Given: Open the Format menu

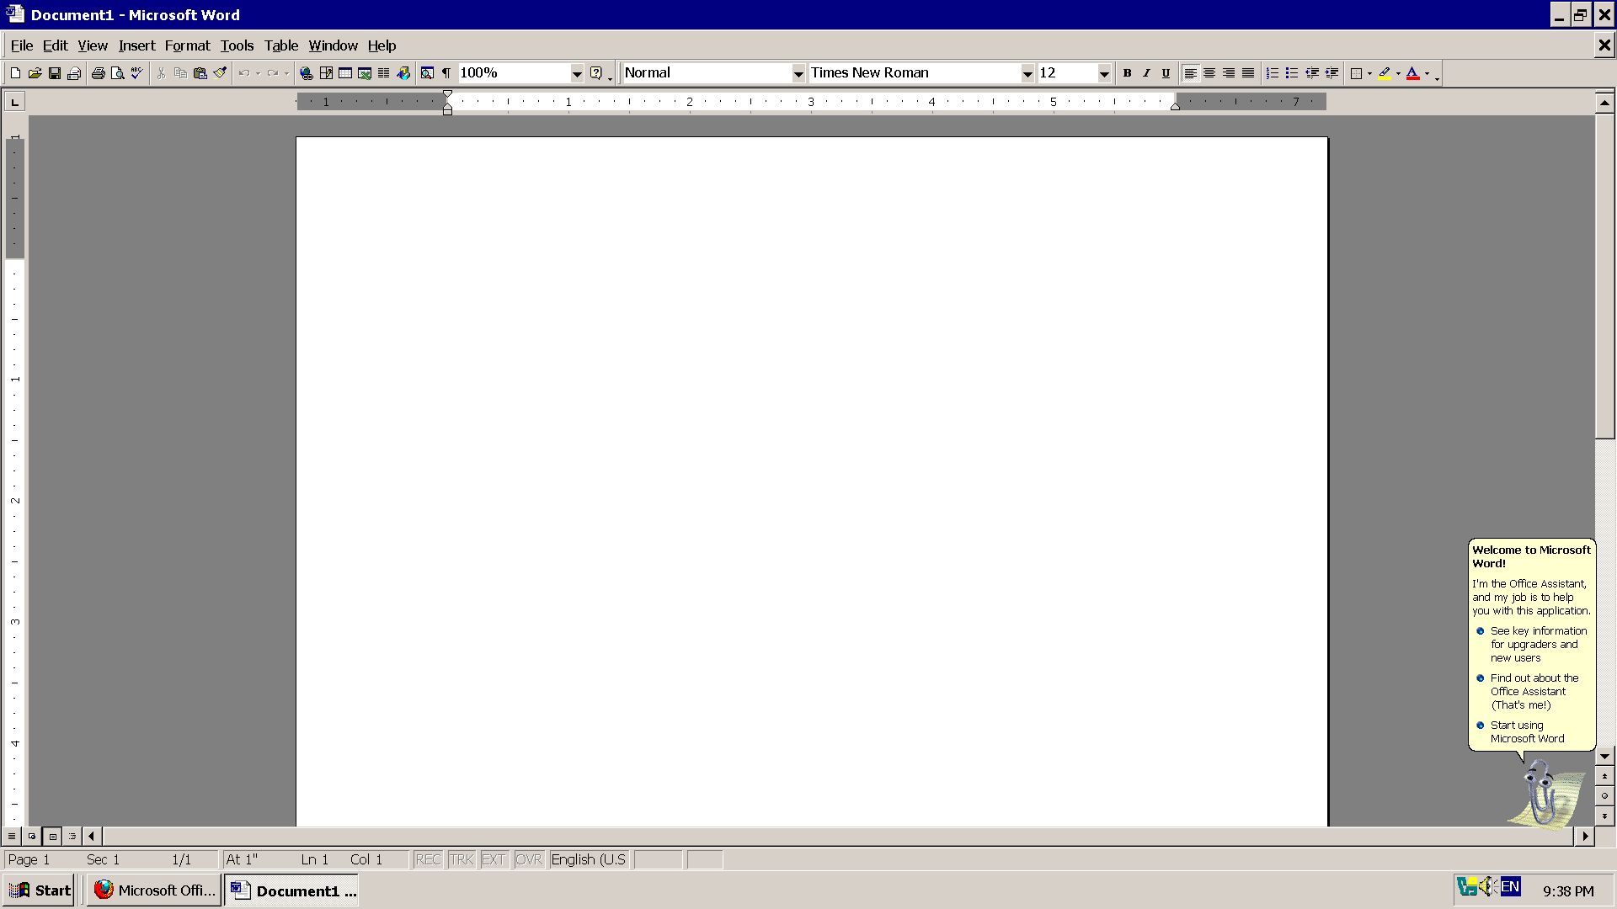Looking at the screenshot, I should coord(187,45).
